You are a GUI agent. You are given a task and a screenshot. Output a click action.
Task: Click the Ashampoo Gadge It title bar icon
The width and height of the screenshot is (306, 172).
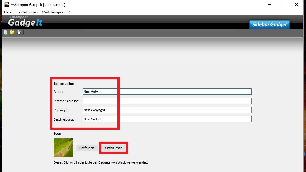pos(7,4)
